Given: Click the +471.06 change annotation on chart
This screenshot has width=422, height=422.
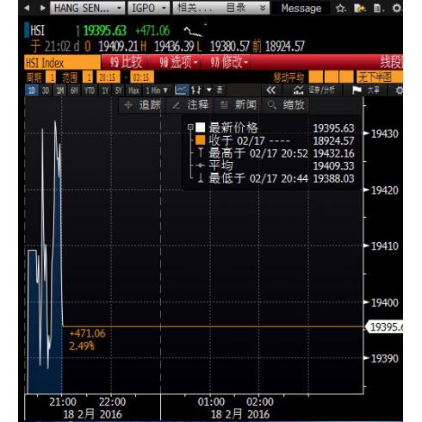Looking at the screenshot, I should click(87, 333).
